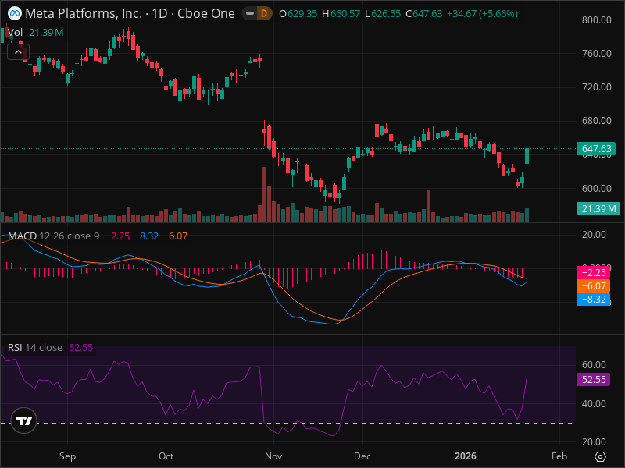Collapse the indicator legend chevron
The height and width of the screenshot is (468, 625).
click(x=18, y=52)
